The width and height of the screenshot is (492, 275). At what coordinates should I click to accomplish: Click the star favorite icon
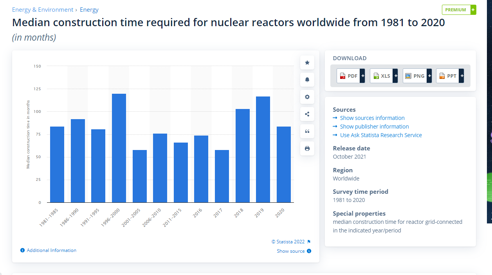point(307,62)
